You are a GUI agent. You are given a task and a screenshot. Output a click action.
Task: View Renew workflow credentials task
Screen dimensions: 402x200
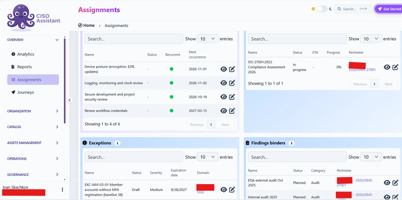click(x=224, y=111)
